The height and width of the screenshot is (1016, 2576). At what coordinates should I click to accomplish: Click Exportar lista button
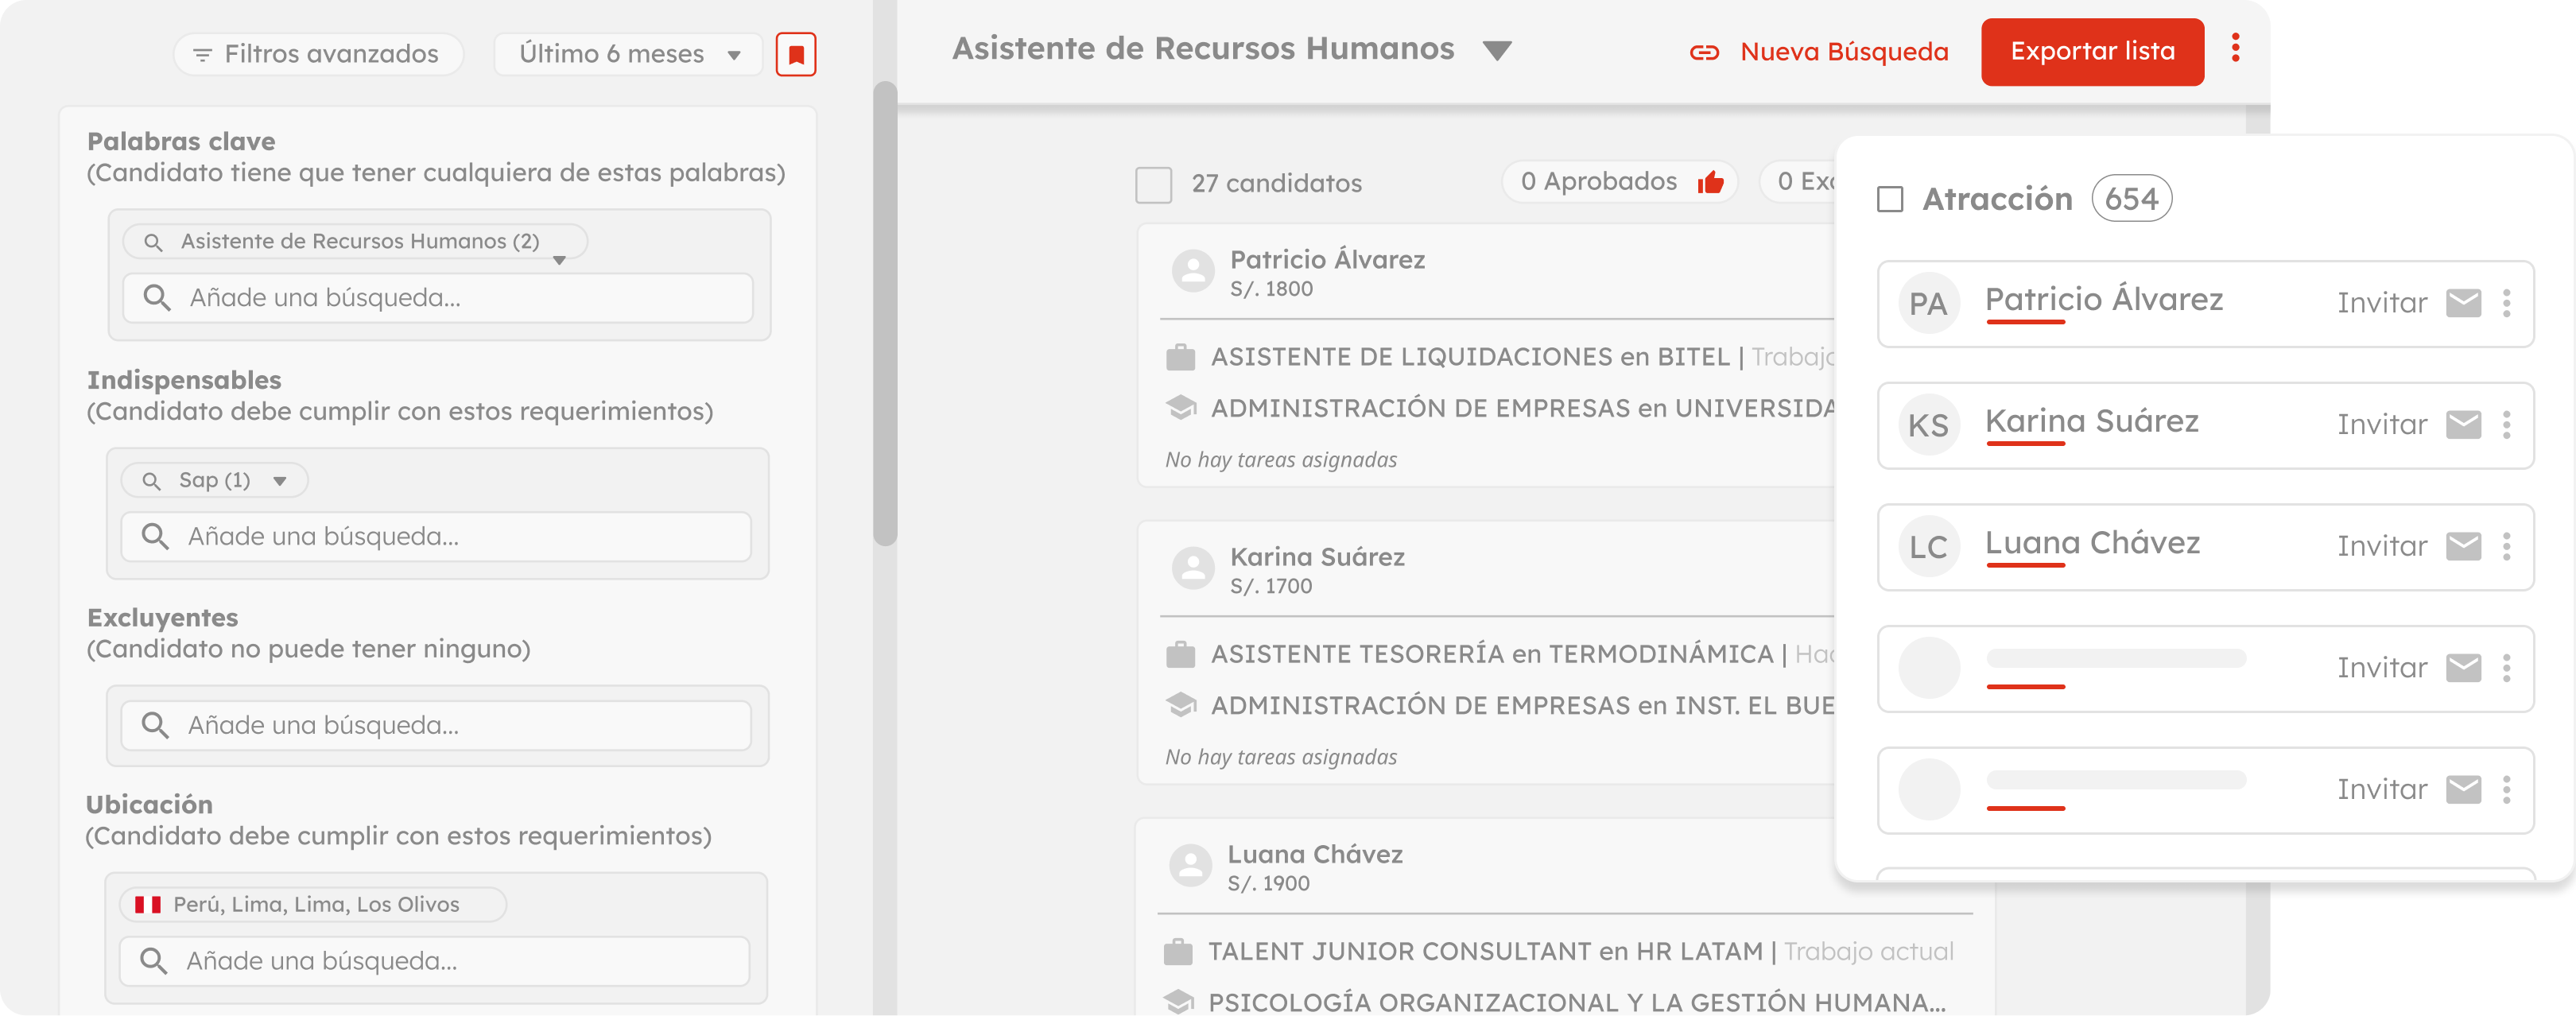click(x=2092, y=52)
